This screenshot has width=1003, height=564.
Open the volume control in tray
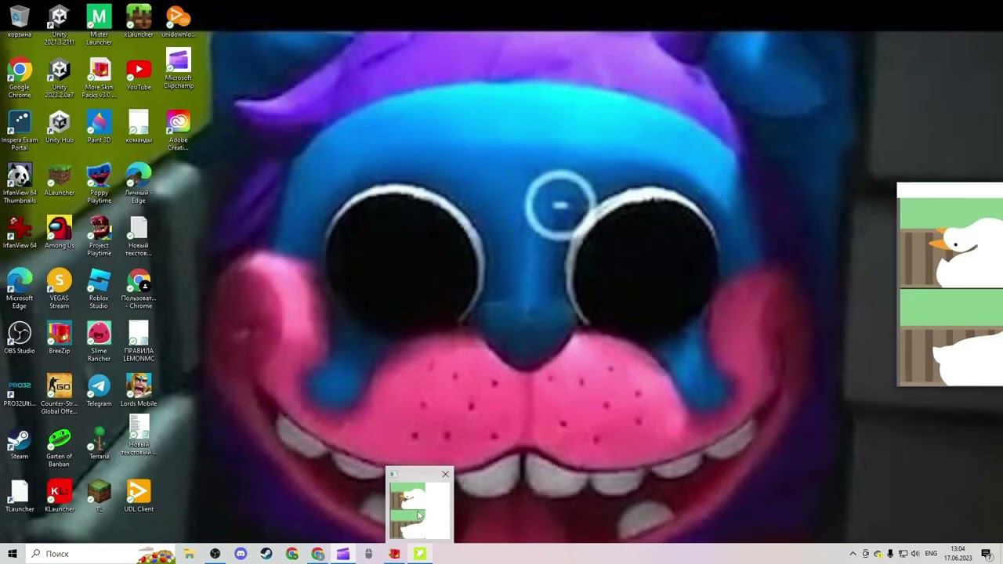(x=915, y=554)
